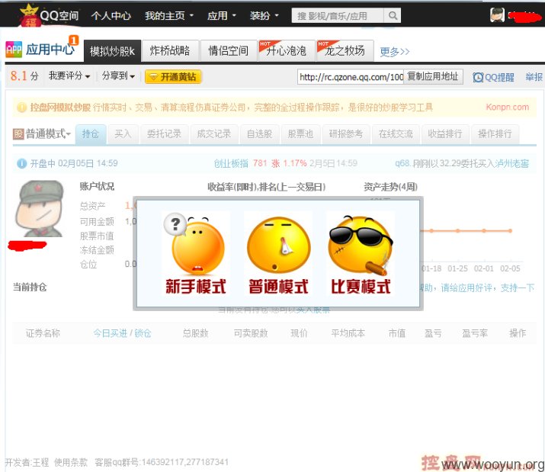Click the 当前持仓 heading

click(x=30, y=287)
